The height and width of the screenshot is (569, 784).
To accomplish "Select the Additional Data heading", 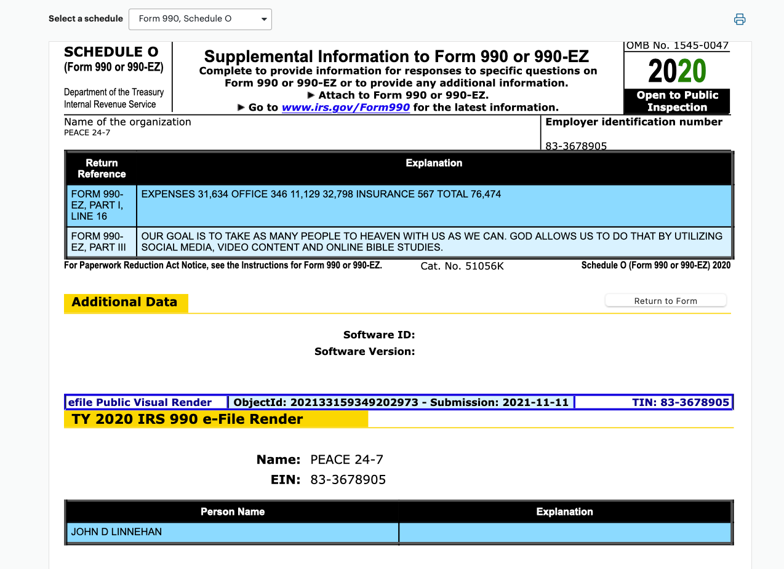I will (125, 303).
